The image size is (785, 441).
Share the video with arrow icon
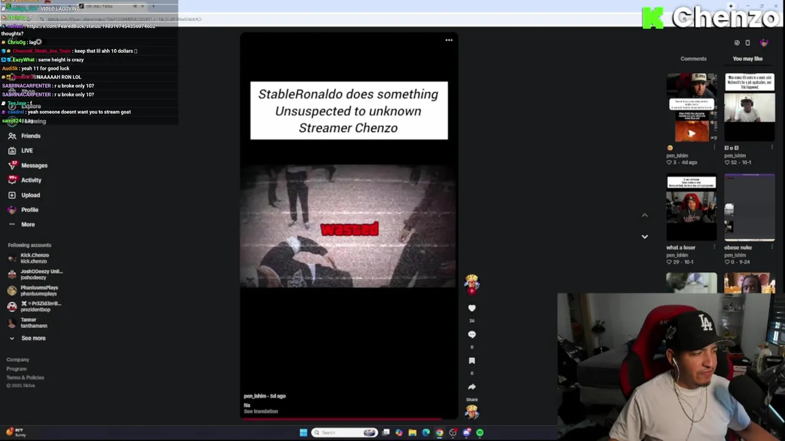[x=472, y=387]
